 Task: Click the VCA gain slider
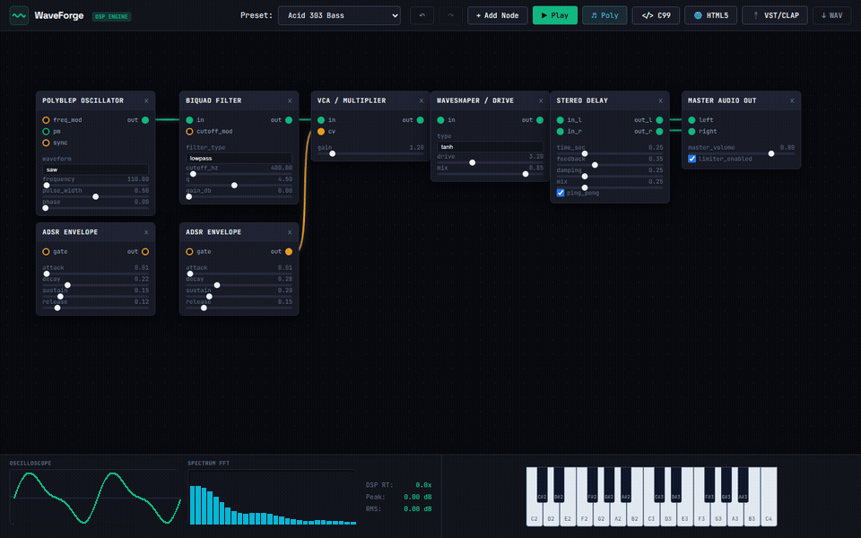tap(370, 153)
